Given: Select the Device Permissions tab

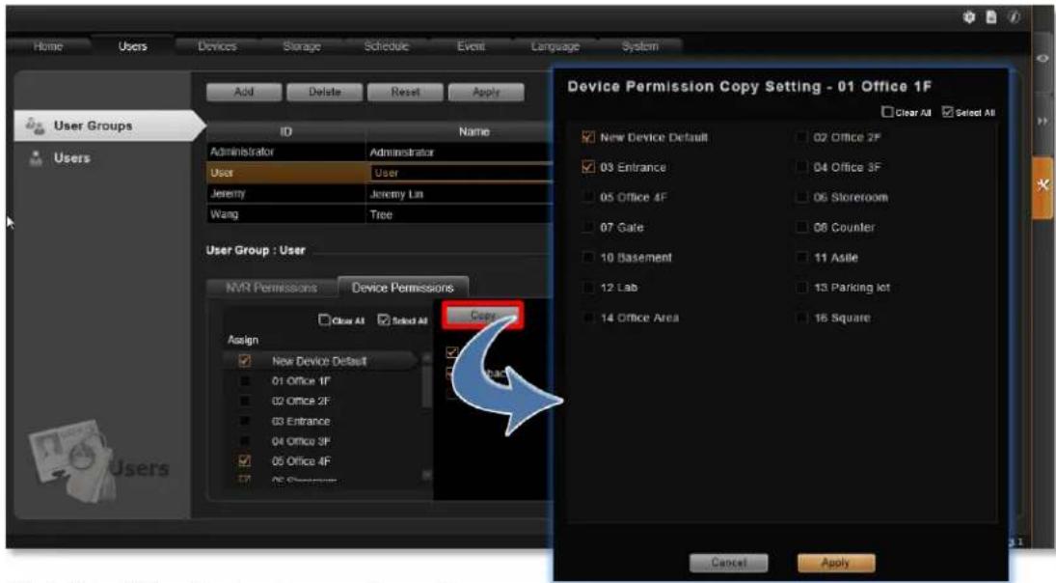Looking at the screenshot, I should (x=403, y=288).
